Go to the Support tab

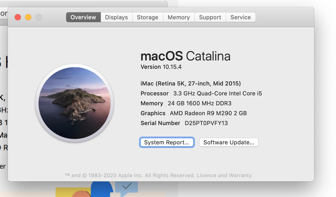coord(210,17)
